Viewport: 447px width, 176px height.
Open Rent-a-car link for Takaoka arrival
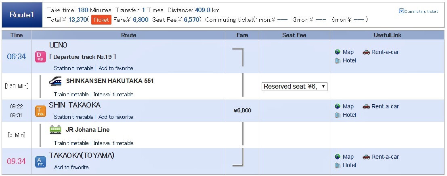click(x=385, y=157)
